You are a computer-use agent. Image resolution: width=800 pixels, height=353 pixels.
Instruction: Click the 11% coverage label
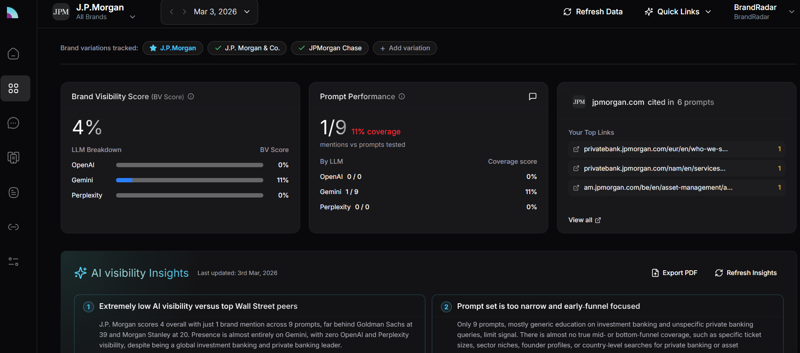click(376, 132)
